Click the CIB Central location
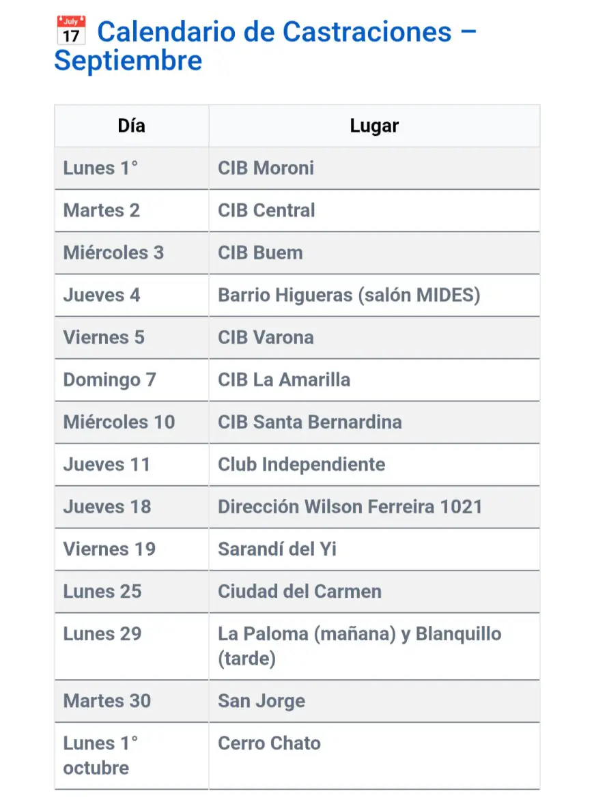The width and height of the screenshot is (594, 804). (x=266, y=210)
